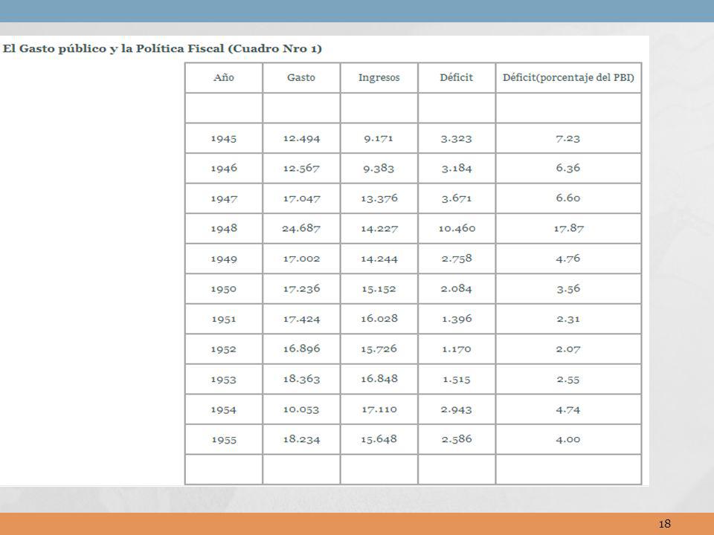Click the Gasto value 12.567
Screen dimensions: 714x535
(301, 169)
